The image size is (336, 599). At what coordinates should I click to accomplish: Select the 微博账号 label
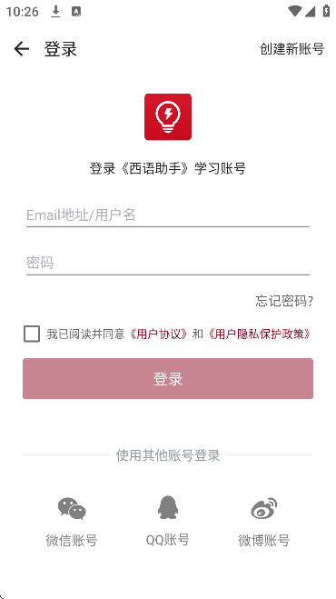pos(264,541)
